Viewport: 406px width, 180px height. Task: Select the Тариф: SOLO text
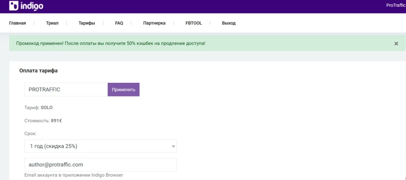pyautogui.click(x=38, y=107)
